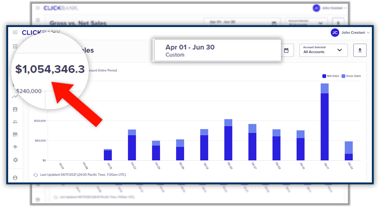Open the calendar date picker icon
Screen dimensions: 380x207
[x=287, y=50]
